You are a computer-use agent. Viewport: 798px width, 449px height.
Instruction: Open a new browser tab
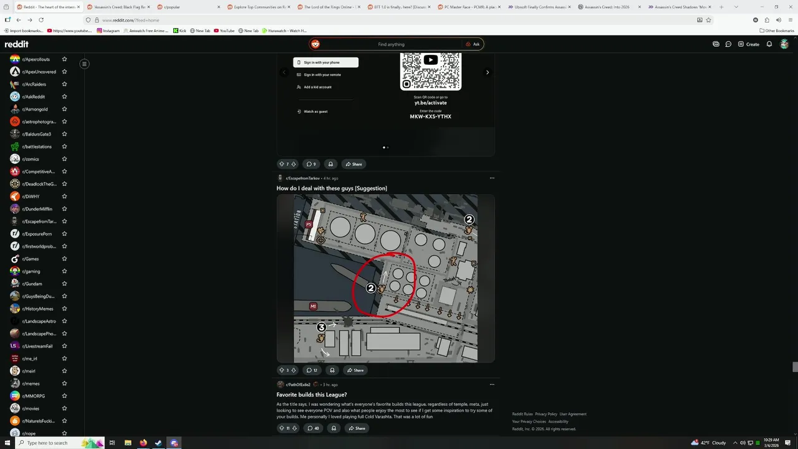(721, 7)
